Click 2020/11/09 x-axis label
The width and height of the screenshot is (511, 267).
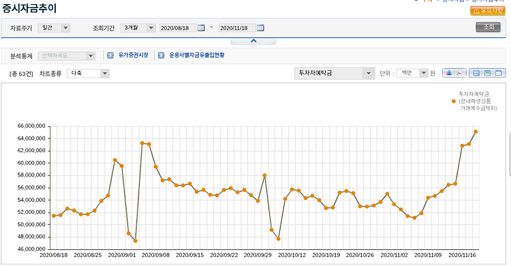tap(429, 255)
